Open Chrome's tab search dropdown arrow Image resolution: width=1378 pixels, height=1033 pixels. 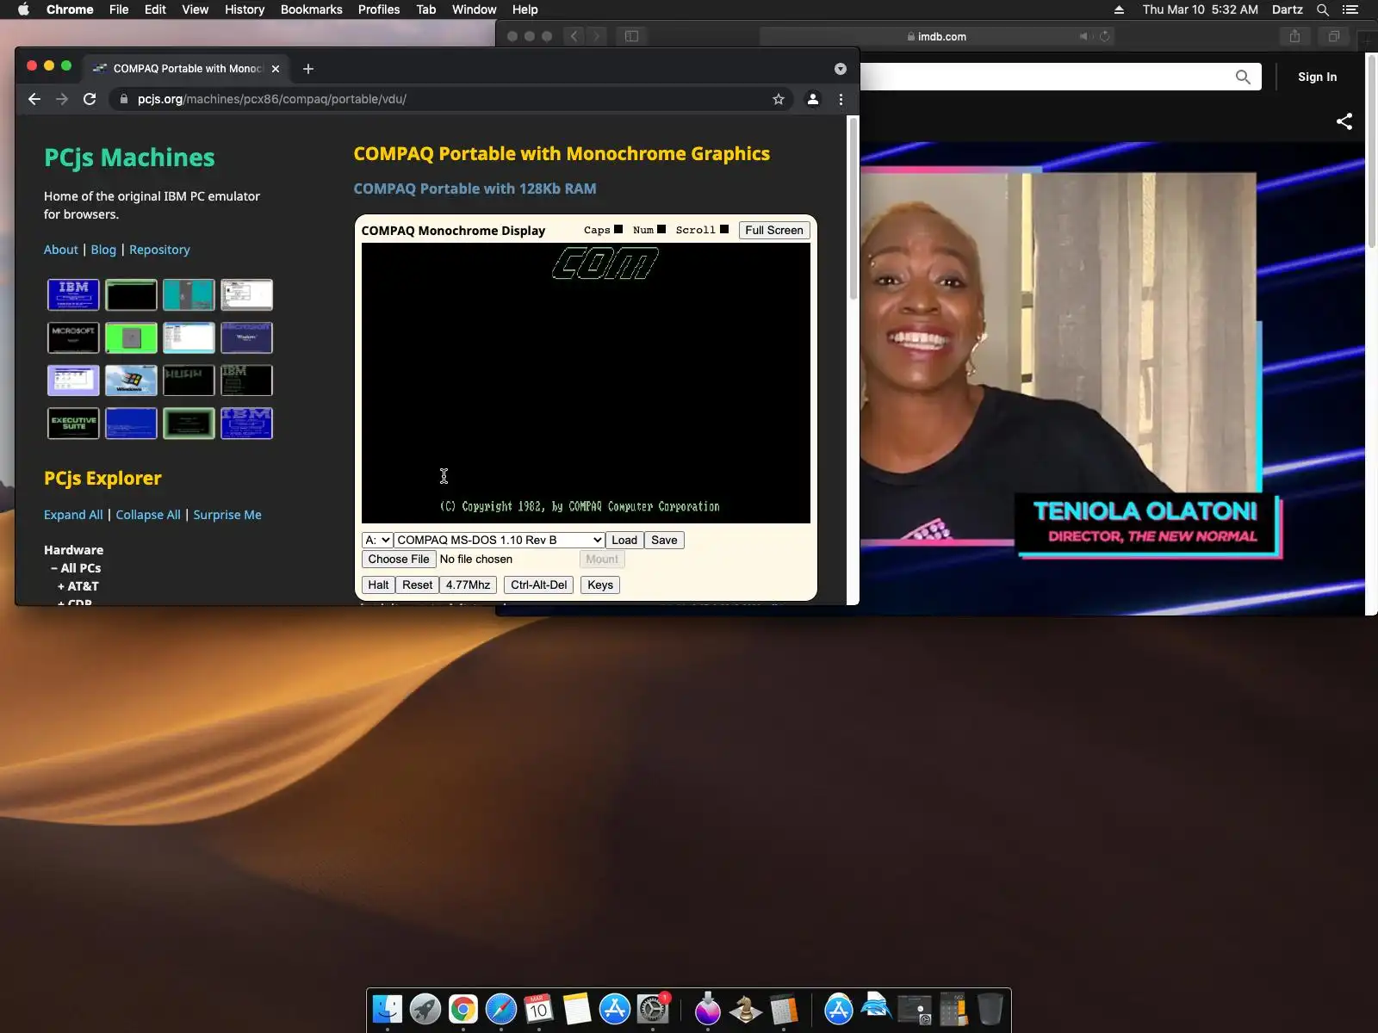pos(841,69)
